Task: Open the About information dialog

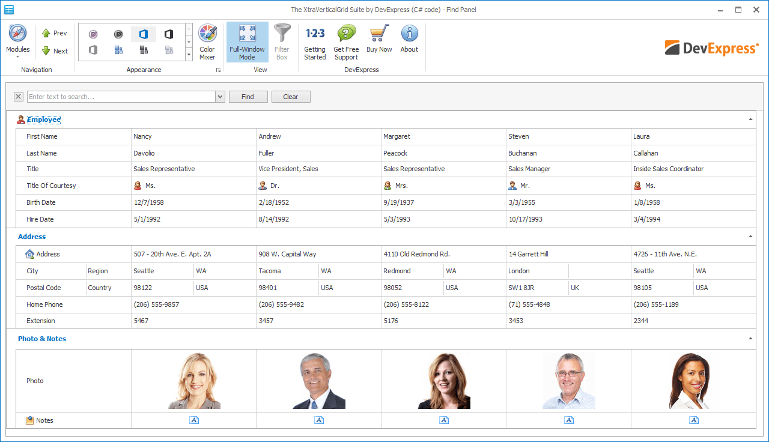Action: coord(409,39)
